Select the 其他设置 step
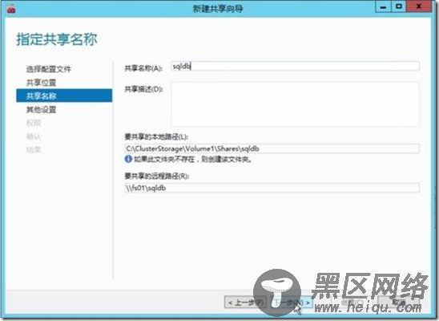Screen dimensions: 439x321 [x=41, y=110]
